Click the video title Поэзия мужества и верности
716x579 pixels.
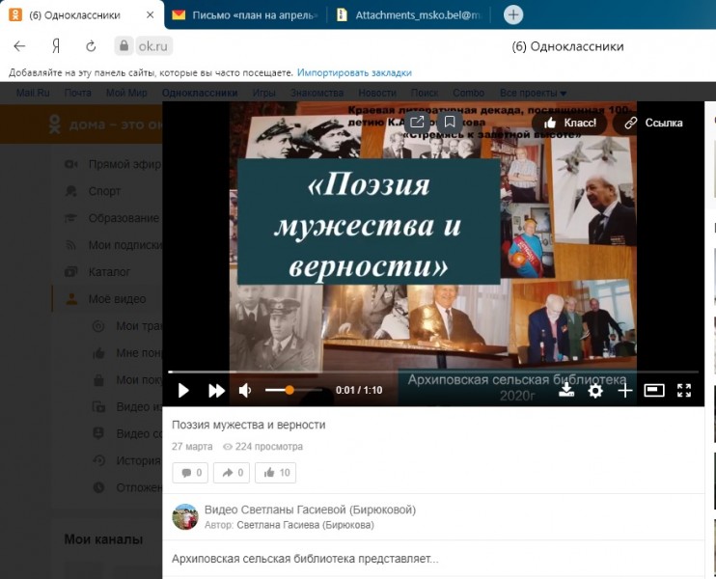pos(248,425)
